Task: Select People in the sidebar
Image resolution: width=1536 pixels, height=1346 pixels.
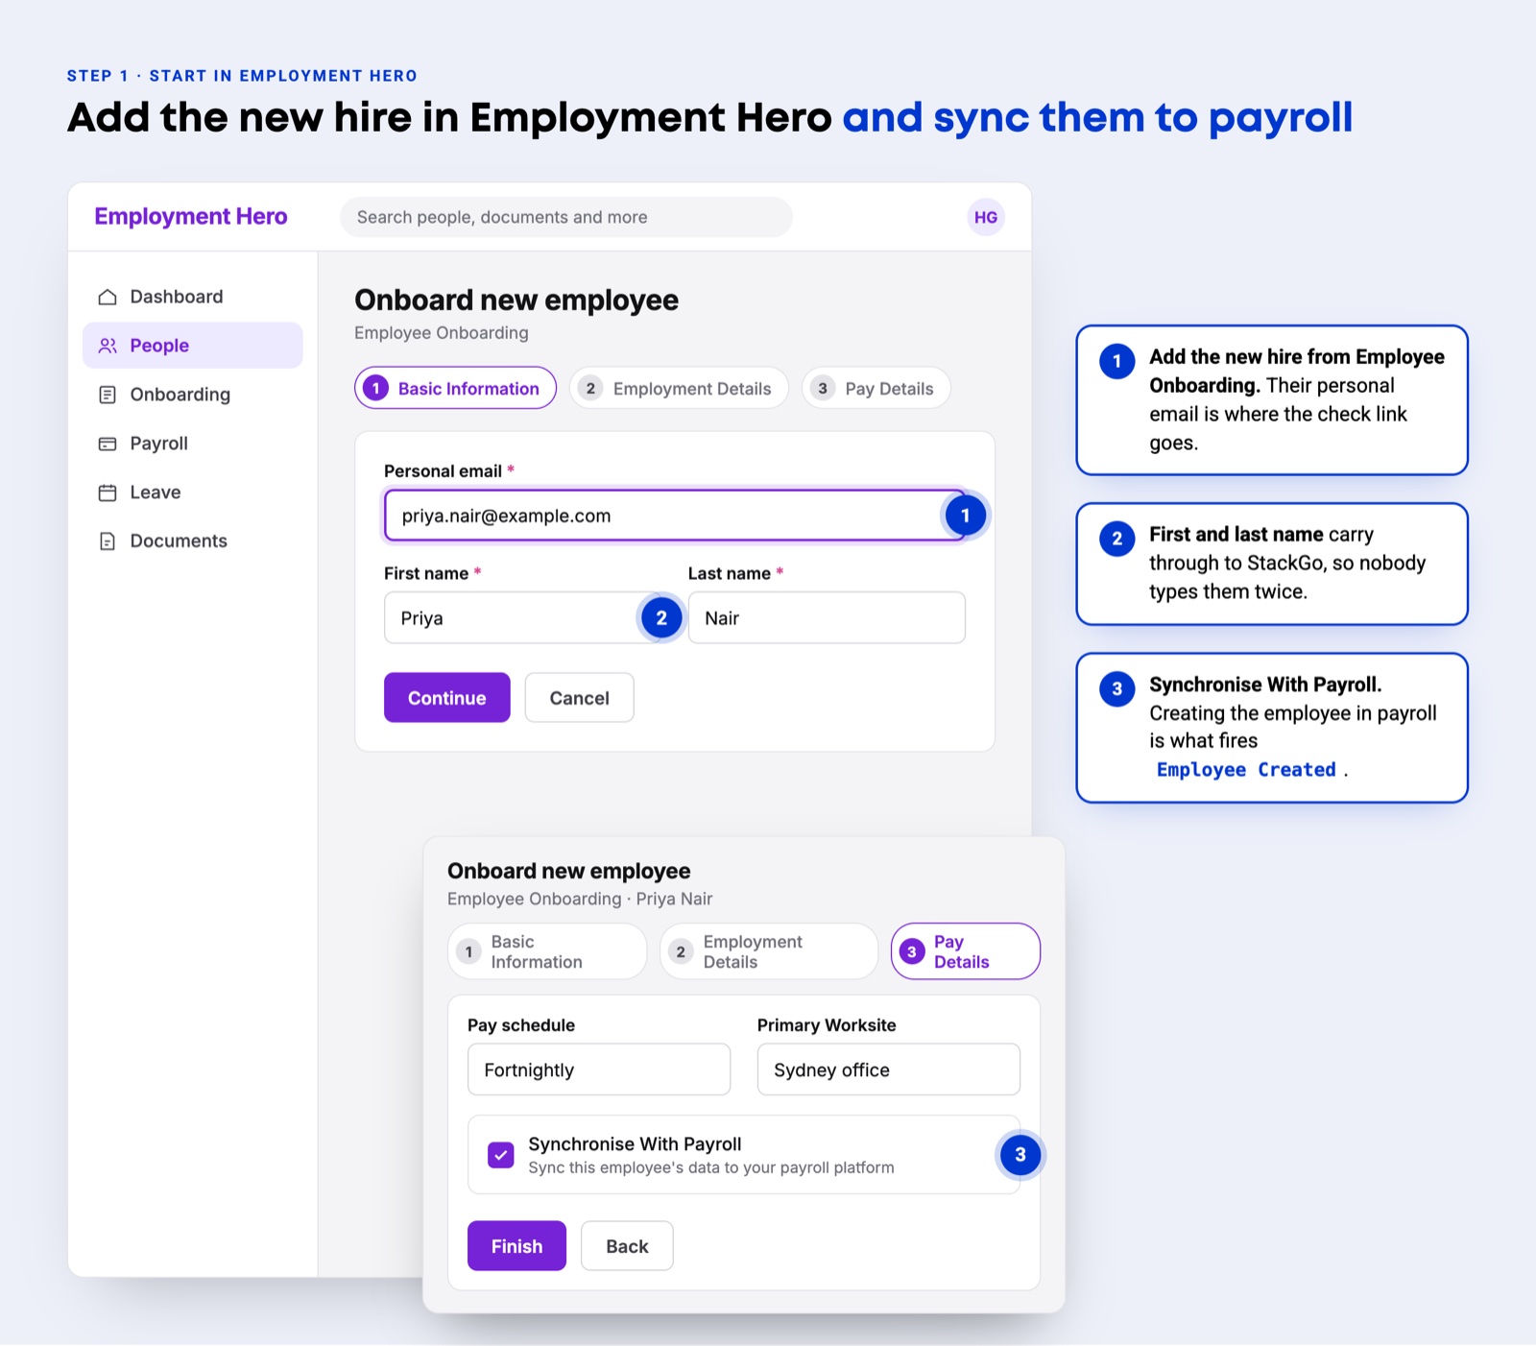Action: click(x=192, y=346)
